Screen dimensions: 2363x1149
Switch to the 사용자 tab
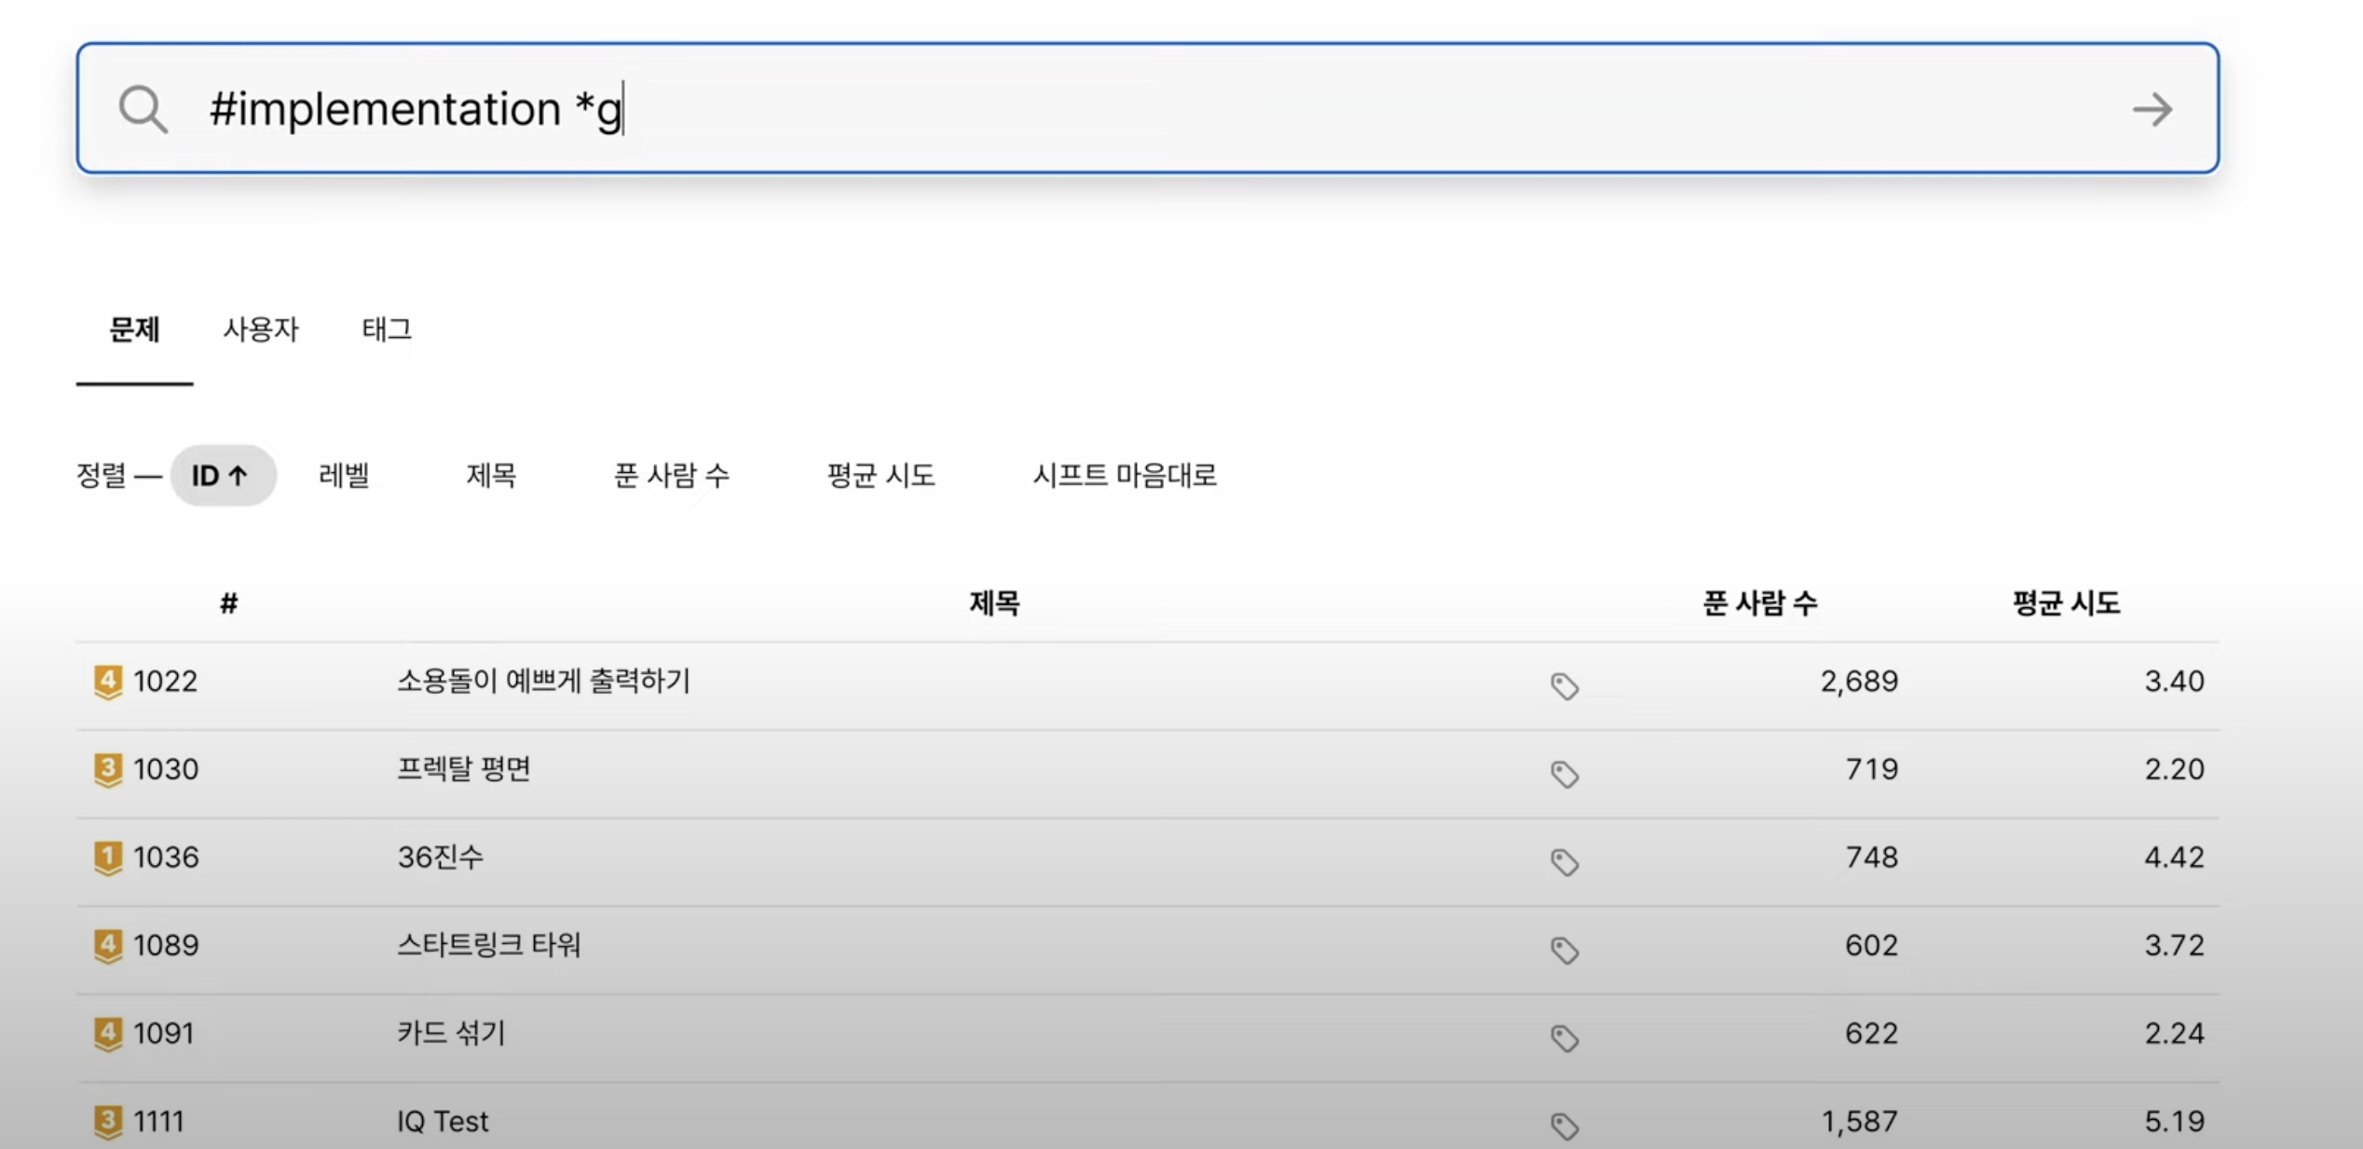(260, 330)
